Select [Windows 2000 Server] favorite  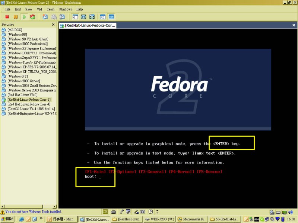tap(24, 81)
